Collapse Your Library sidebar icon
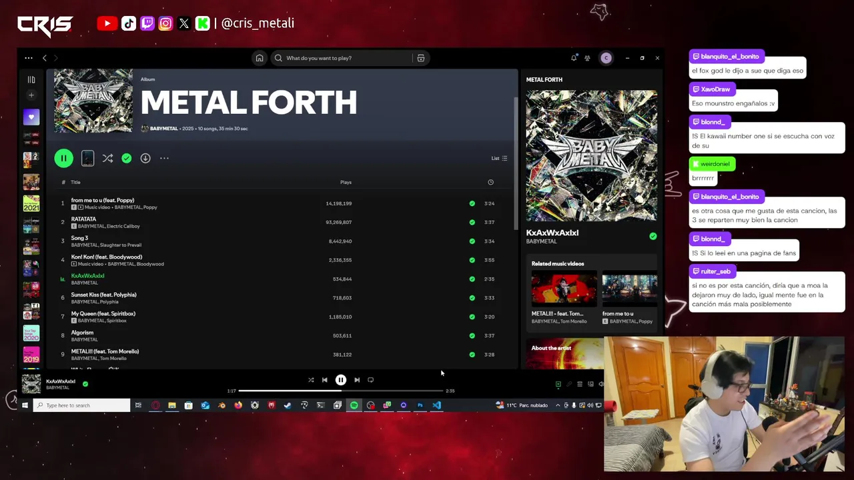 point(31,79)
